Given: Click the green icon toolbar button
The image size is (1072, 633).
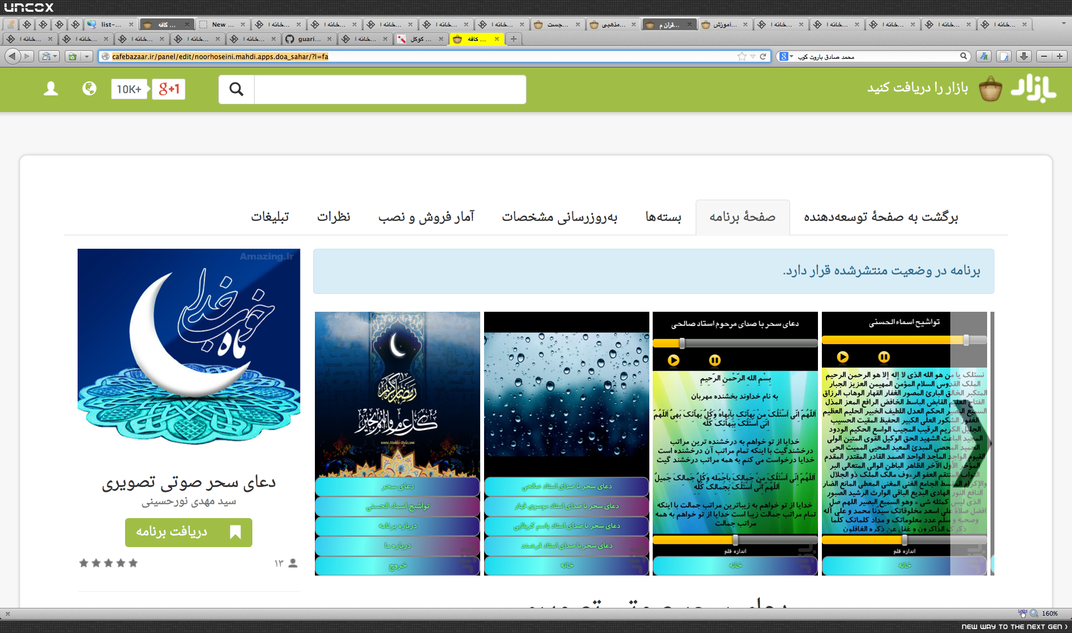Looking at the screenshot, I should tap(73, 56).
